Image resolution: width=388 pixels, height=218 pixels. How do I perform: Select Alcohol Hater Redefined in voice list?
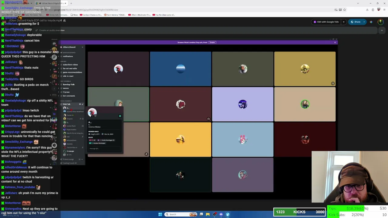click(x=74, y=111)
